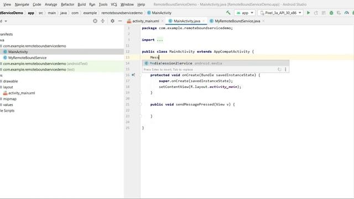The image size is (354, 199).
Task: Close the MainActivity.java tab
Action: 204,21
